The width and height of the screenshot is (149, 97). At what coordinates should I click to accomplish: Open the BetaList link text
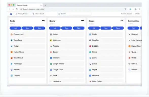pyautogui.click(x=135, y=34)
